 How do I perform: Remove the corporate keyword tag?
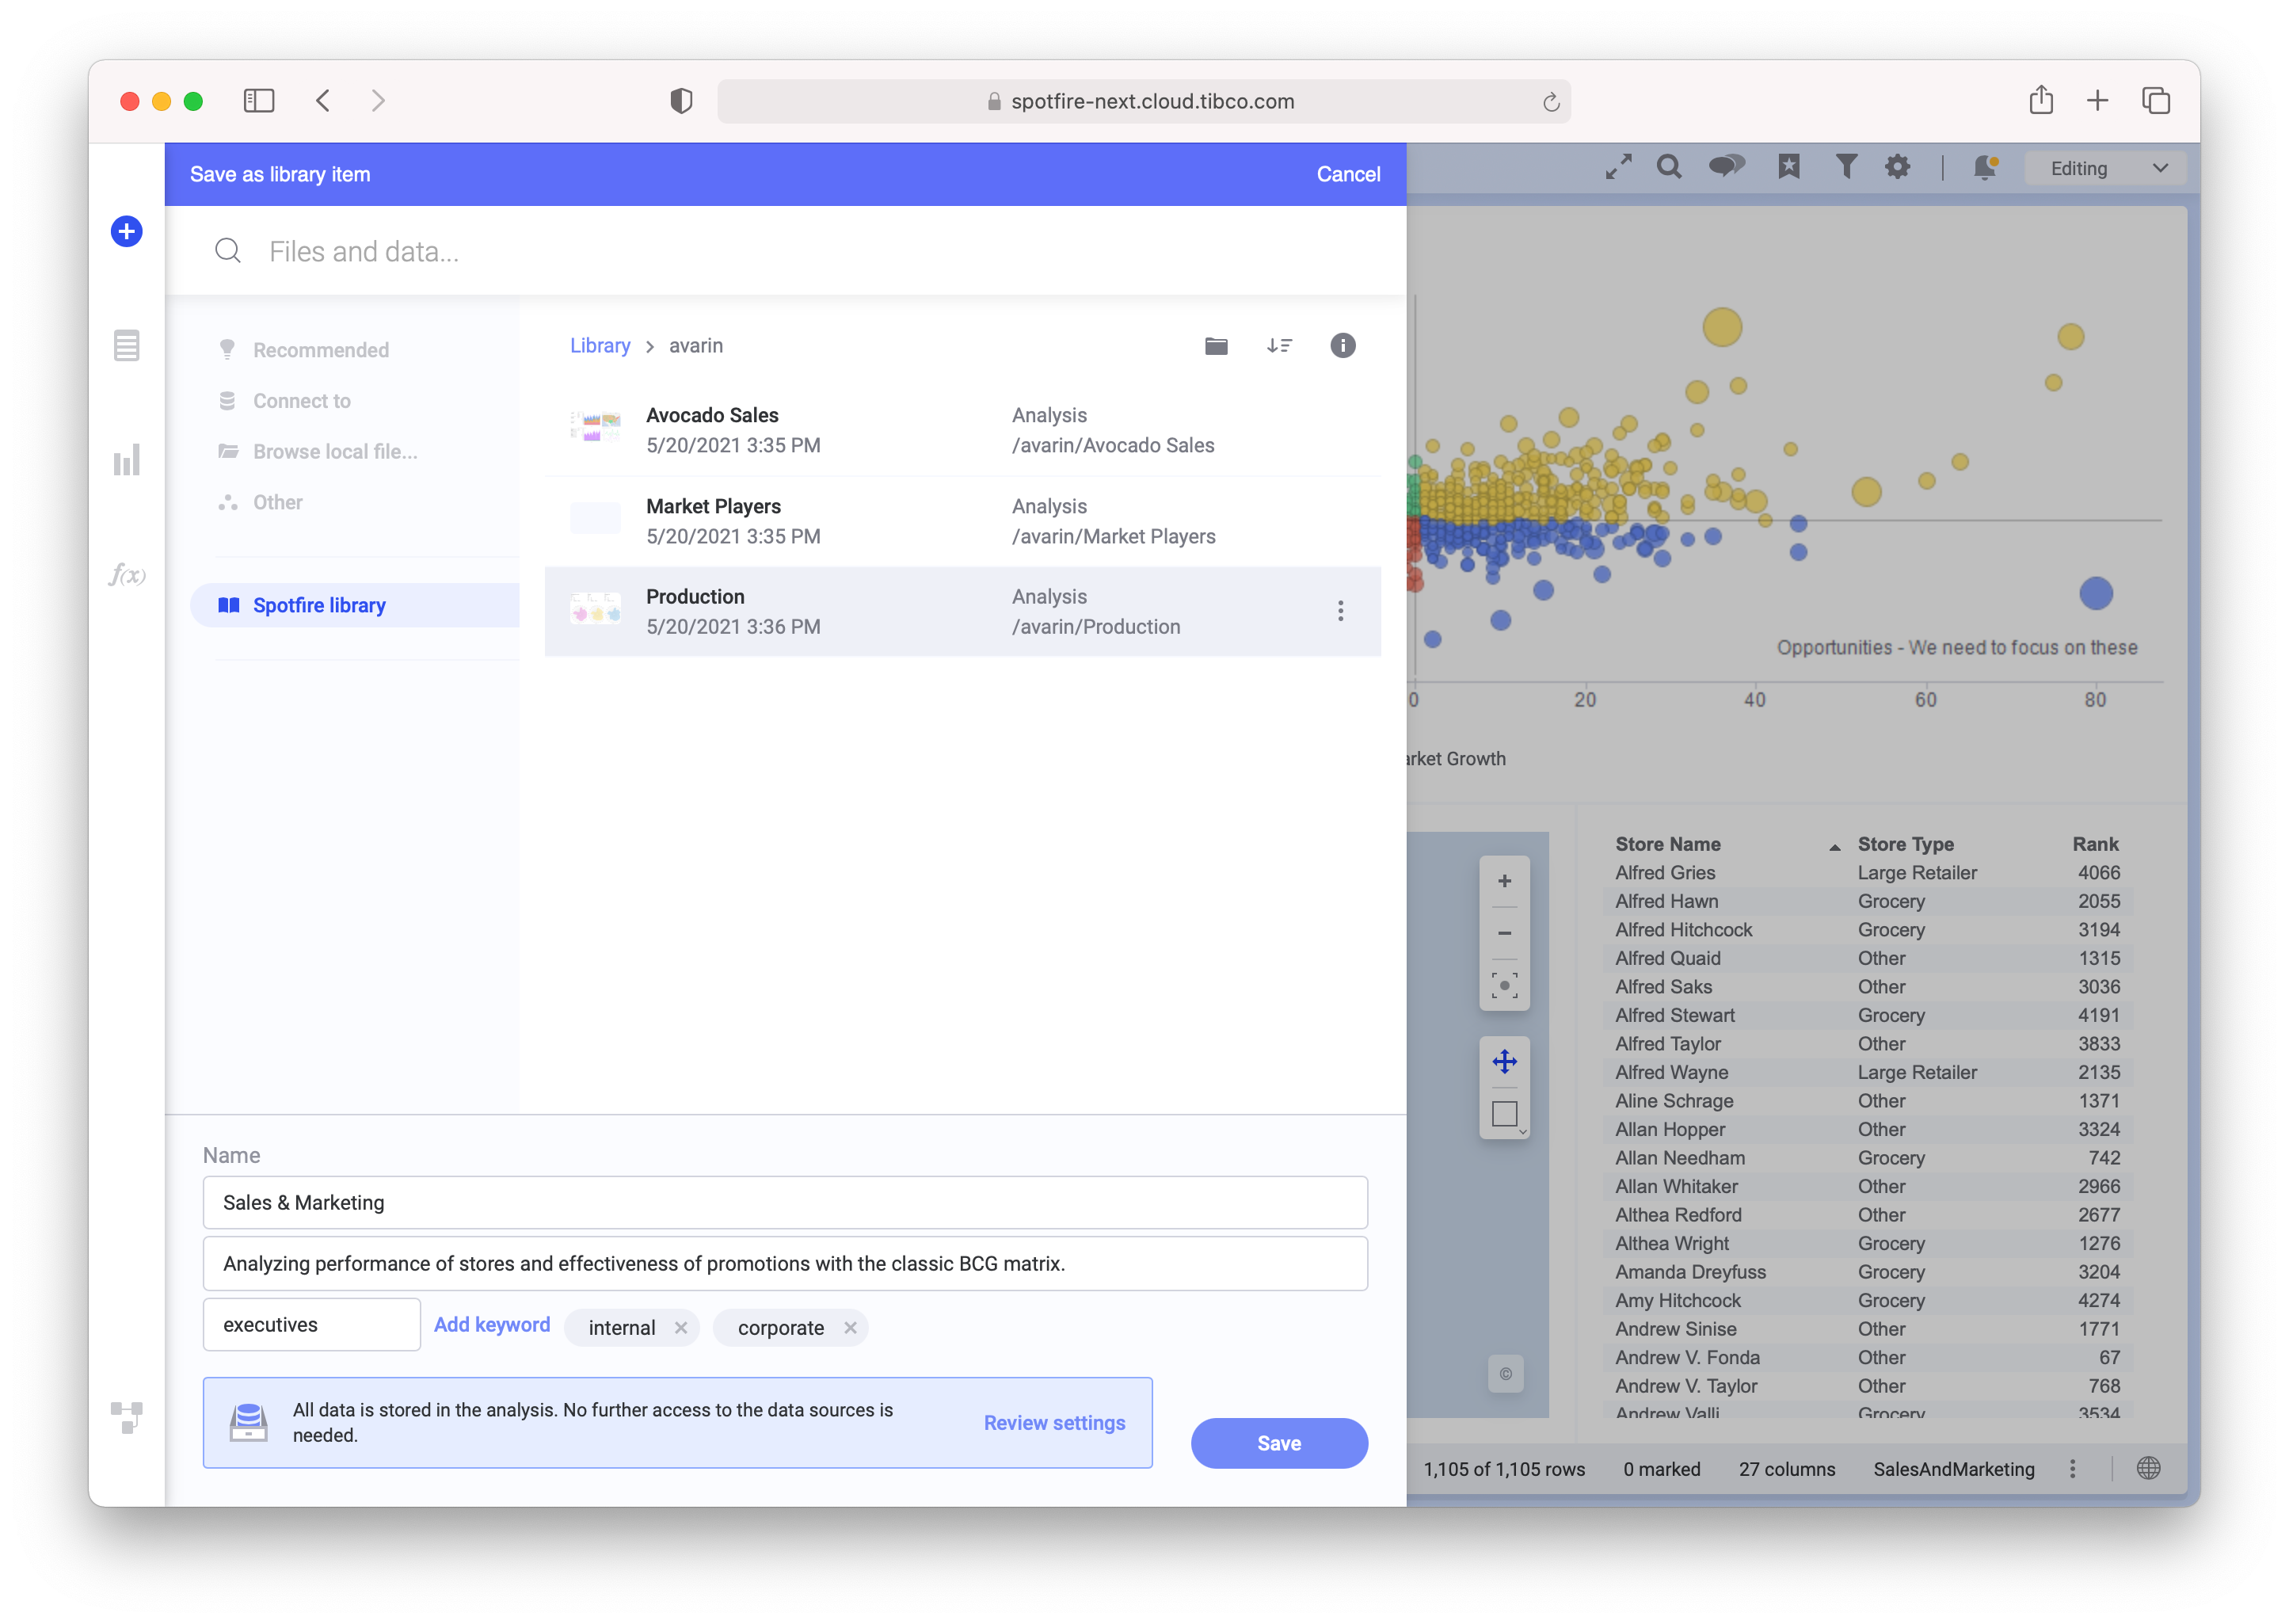(x=851, y=1328)
